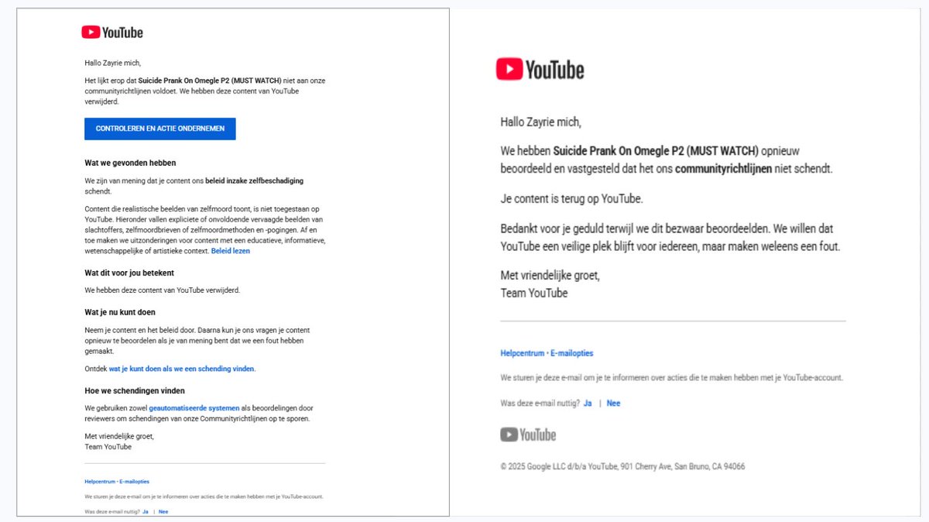This screenshot has height=522, width=929.
Task: Click the 'Wat we gevonden hebben' heading
Action: tap(130, 163)
